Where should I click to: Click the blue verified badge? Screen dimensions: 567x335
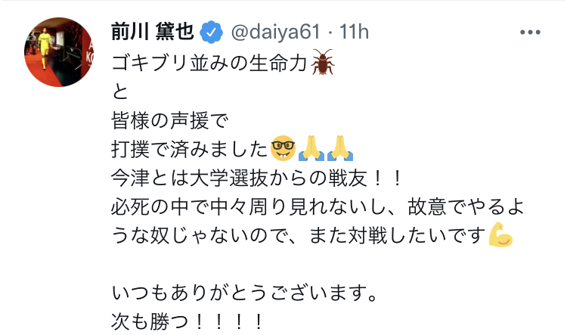coord(212,33)
